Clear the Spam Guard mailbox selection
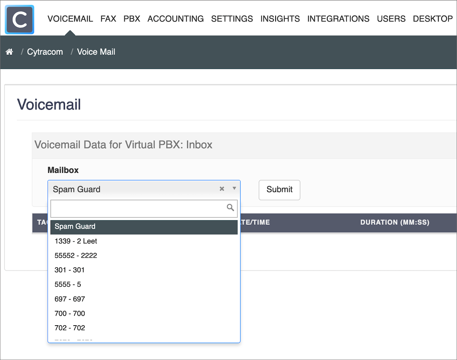Viewport: 457px width, 360px height. tap(222, 189)
